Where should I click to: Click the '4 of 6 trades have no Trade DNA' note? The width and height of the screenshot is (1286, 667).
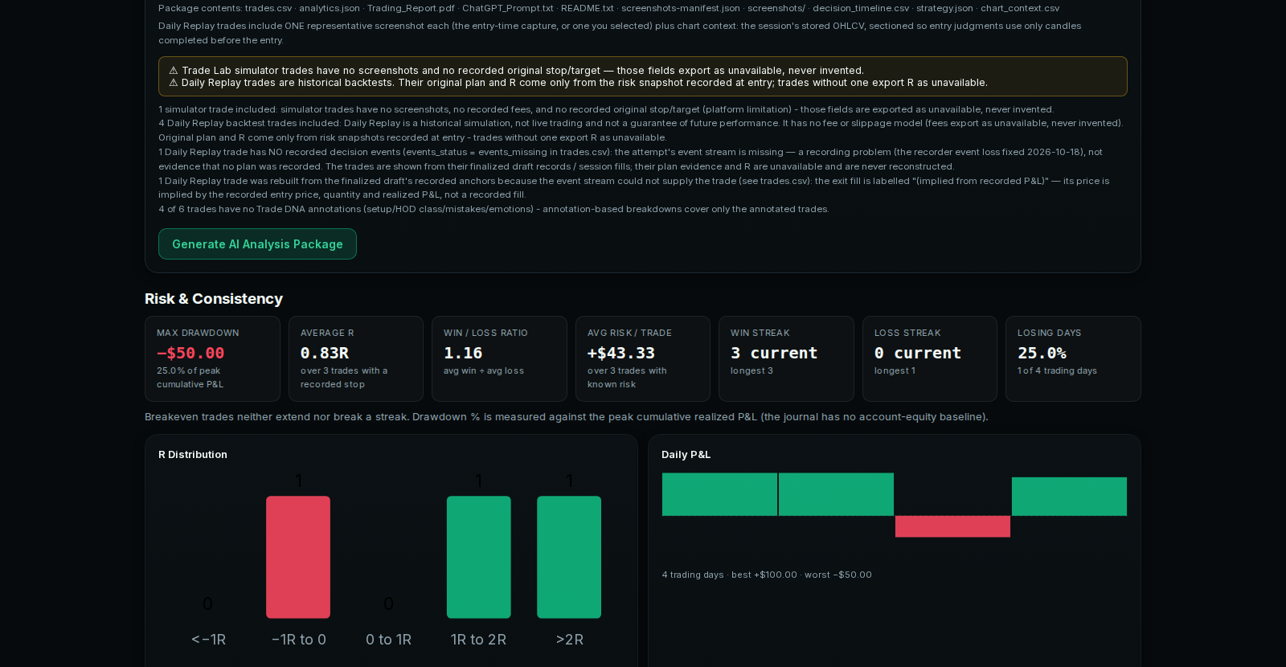[494, 209]
